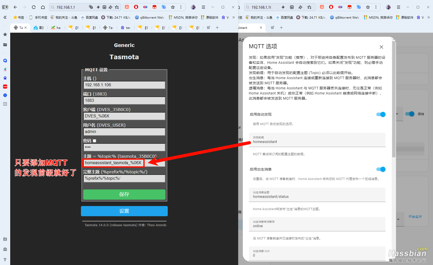
Task: Open the dropdown arrow beside 开始监听
Action: [398, 219]
